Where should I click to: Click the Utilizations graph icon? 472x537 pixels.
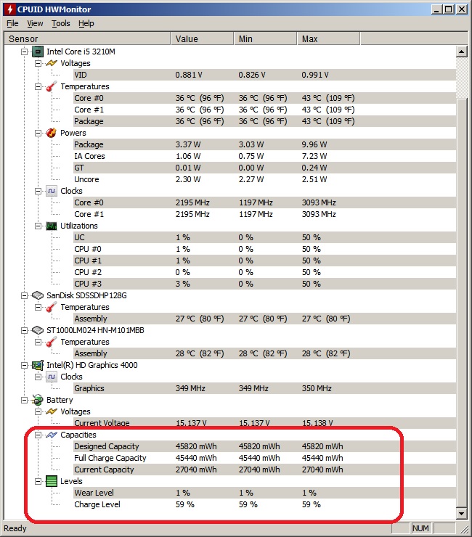(x=52, y=226)
